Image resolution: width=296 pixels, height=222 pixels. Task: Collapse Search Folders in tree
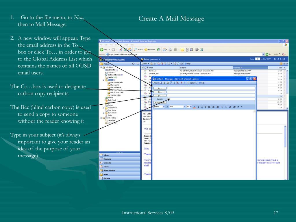(101, 118)
